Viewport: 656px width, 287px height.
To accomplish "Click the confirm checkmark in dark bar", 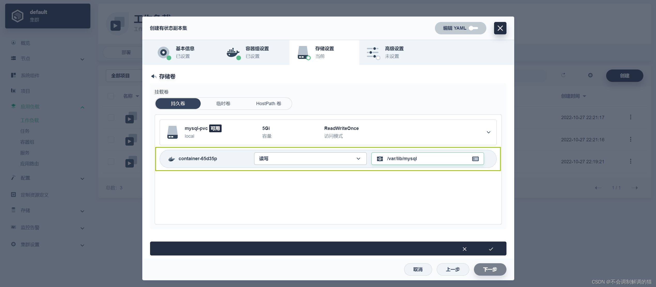I will click(x=491, y=249).
